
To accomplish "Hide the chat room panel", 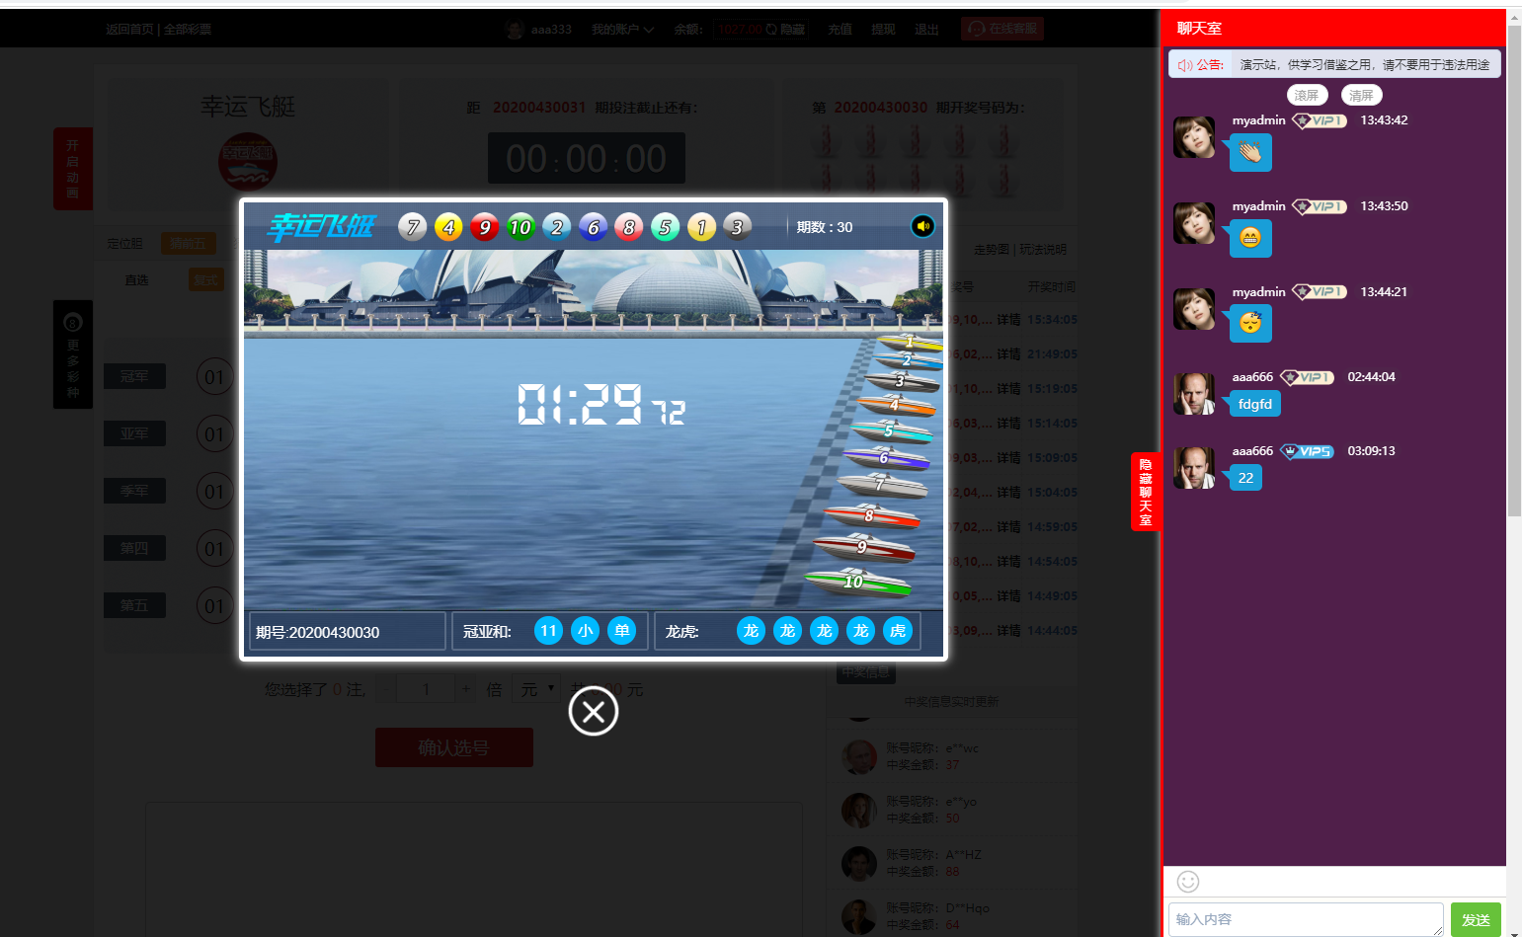I will (x=1145, y=492).
